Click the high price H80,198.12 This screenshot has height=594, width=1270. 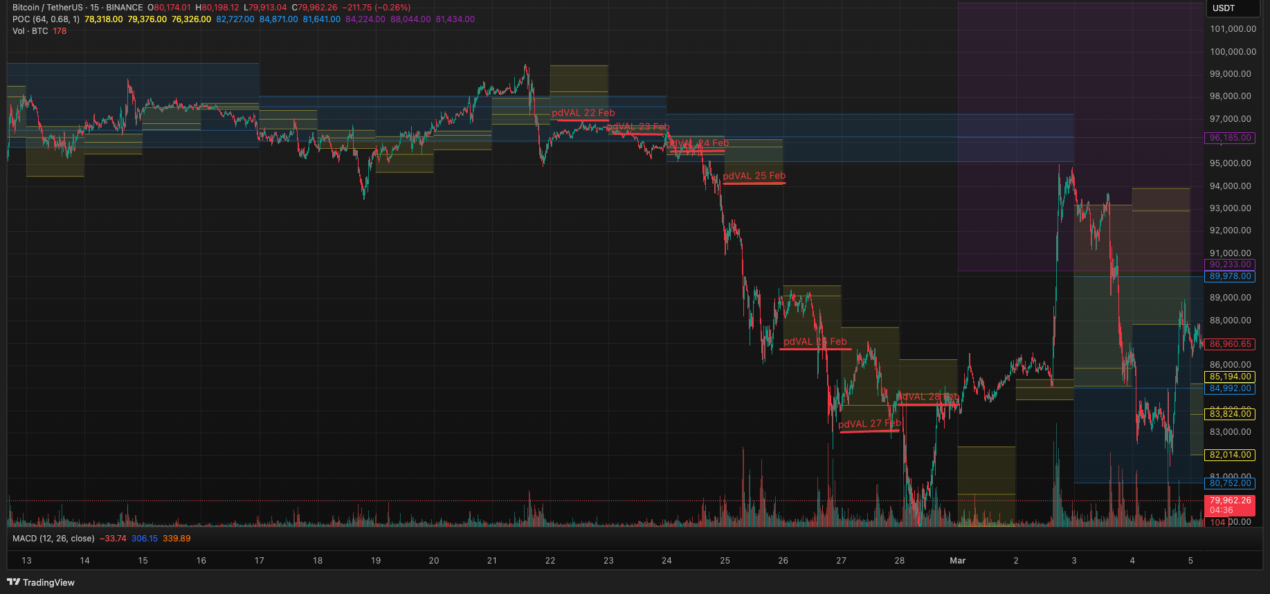[x=217, y=8]
